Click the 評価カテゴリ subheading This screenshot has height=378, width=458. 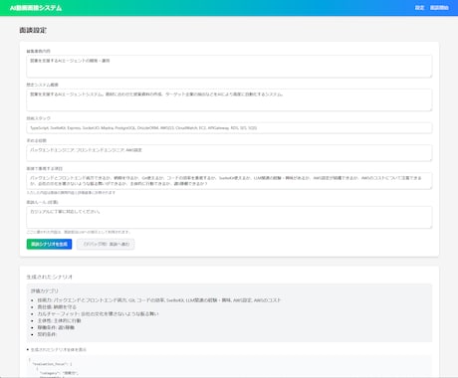coord(45,290)
